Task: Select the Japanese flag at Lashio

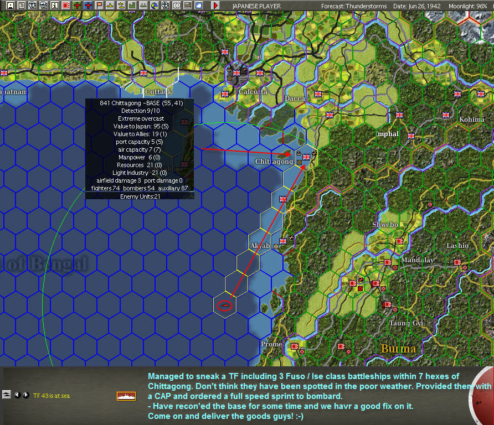Action: pos(457,262)
